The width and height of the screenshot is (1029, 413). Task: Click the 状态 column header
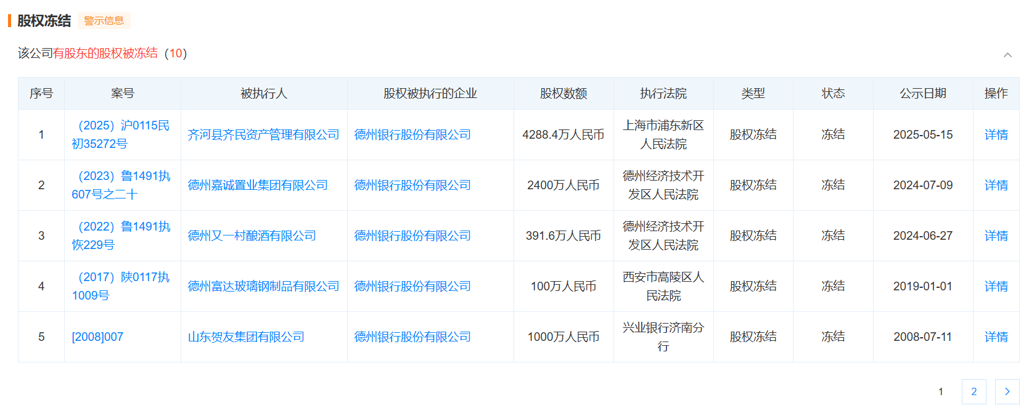pyautogui.click(x=833, y=93)
